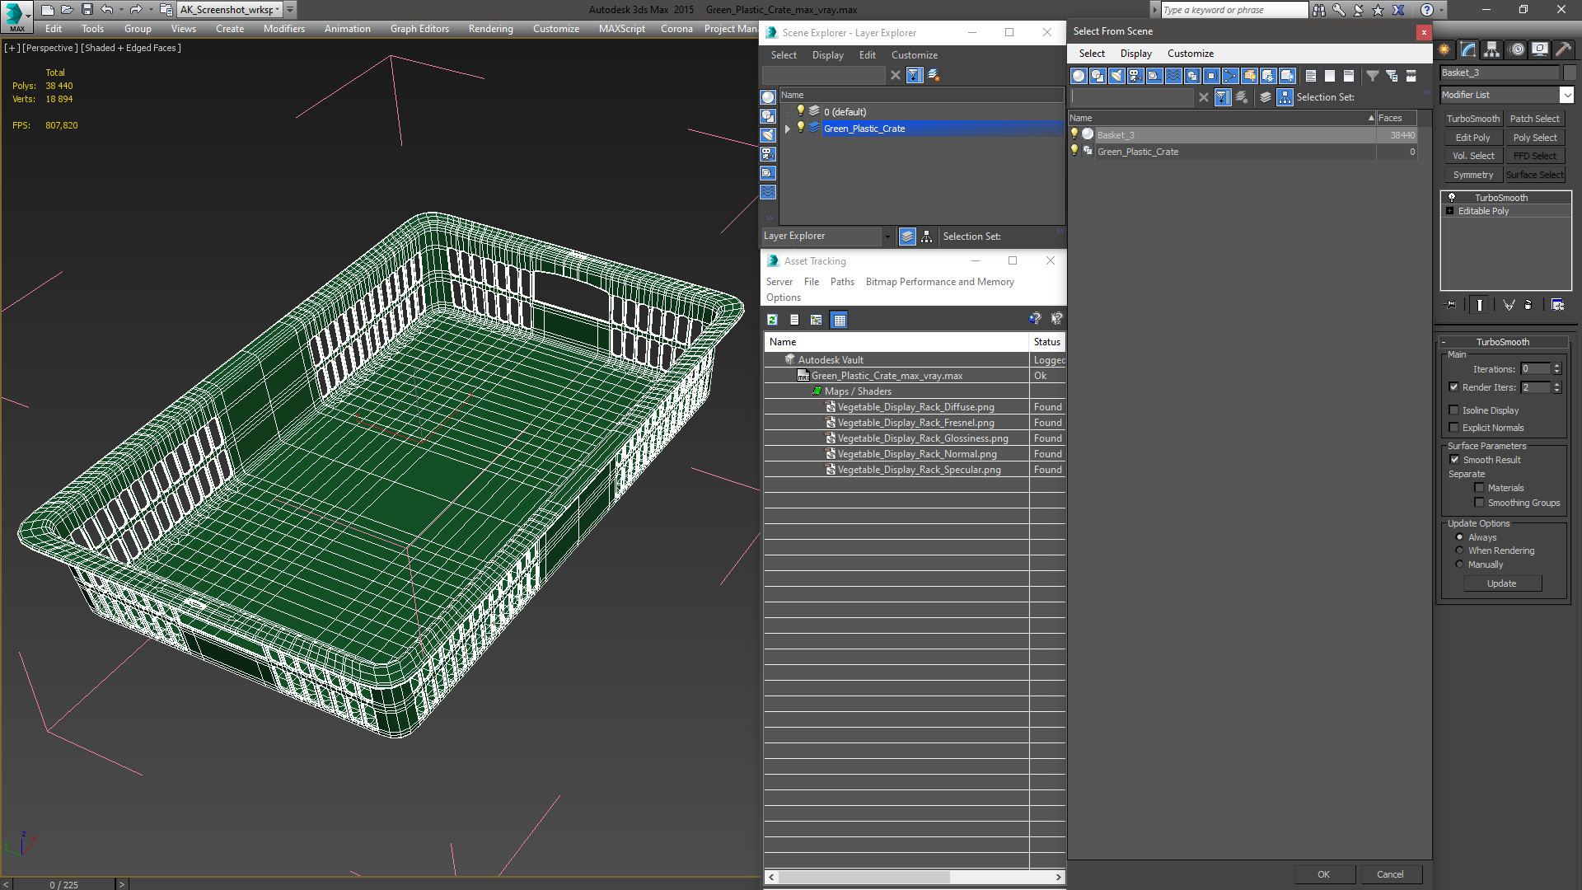Collapse the TurboSmooth rollout
The height and width of the screenshot is (890, 1582).
pyautogui.click(x=1444, y=342)
